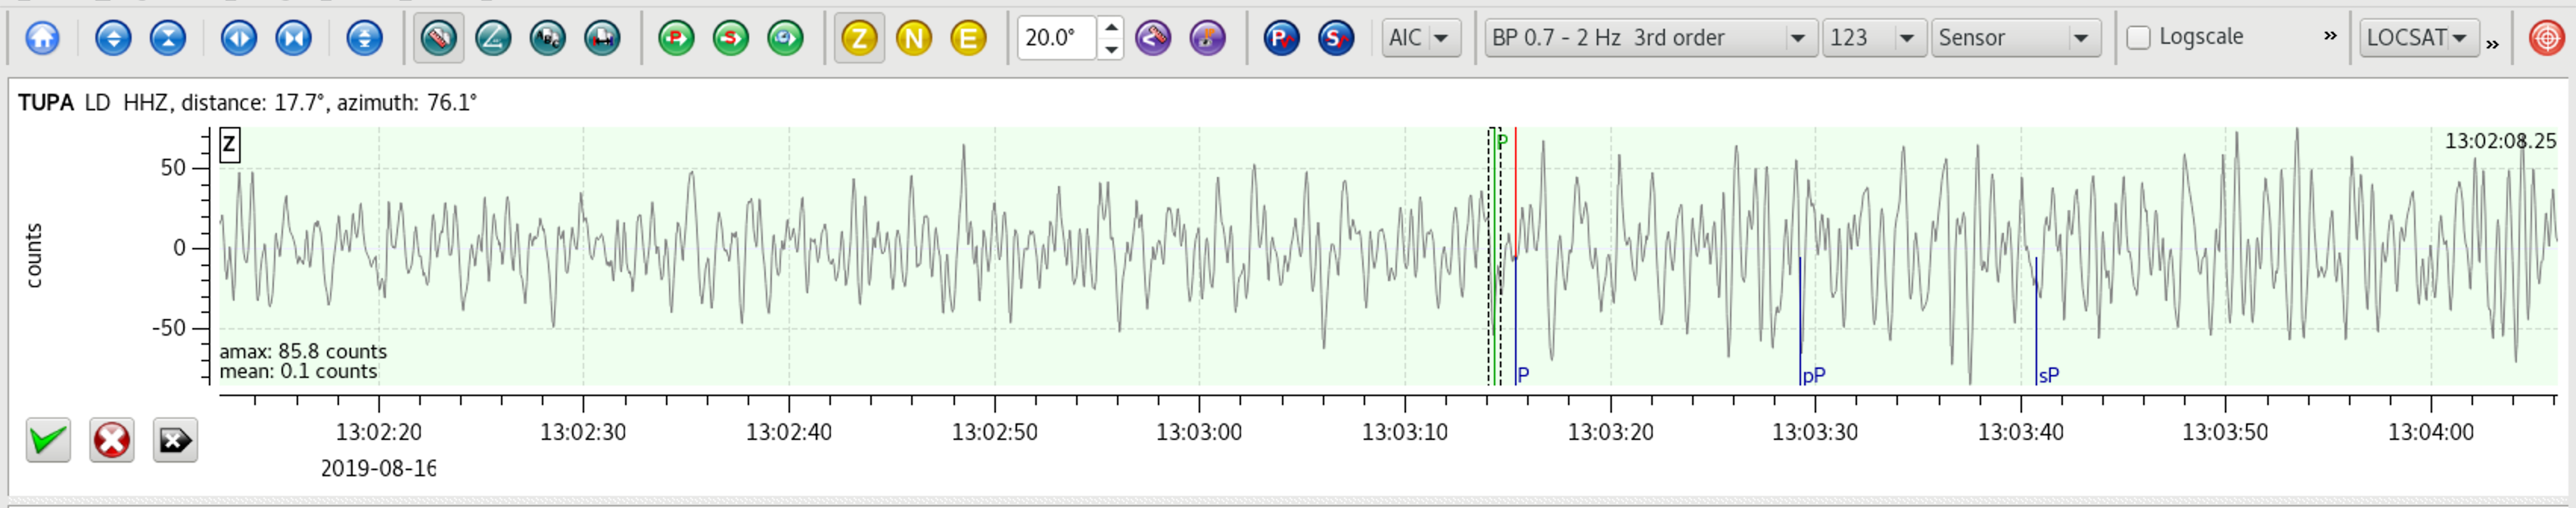The width and height of the screenshot is (2576, 508).
Task: Click the red target relocate icon
Action: [x=2546, y=38]
